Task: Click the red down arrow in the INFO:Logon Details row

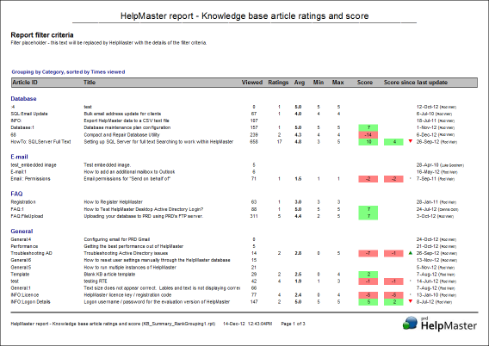Action: (x=411, y=301)
